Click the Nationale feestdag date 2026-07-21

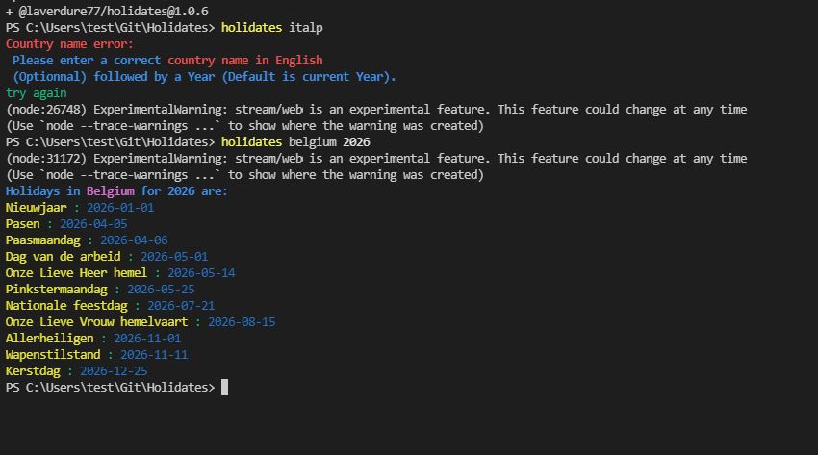click(x=181, y=306)
